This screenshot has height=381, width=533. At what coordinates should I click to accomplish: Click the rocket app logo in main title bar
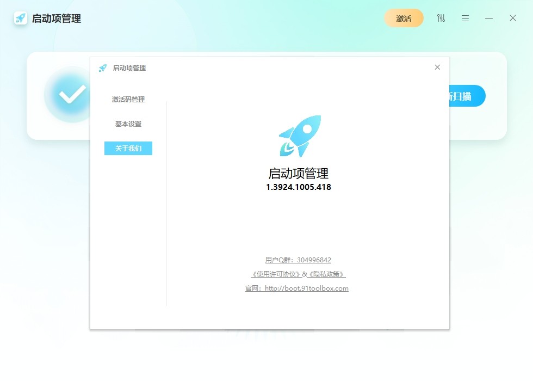(21, 18)
